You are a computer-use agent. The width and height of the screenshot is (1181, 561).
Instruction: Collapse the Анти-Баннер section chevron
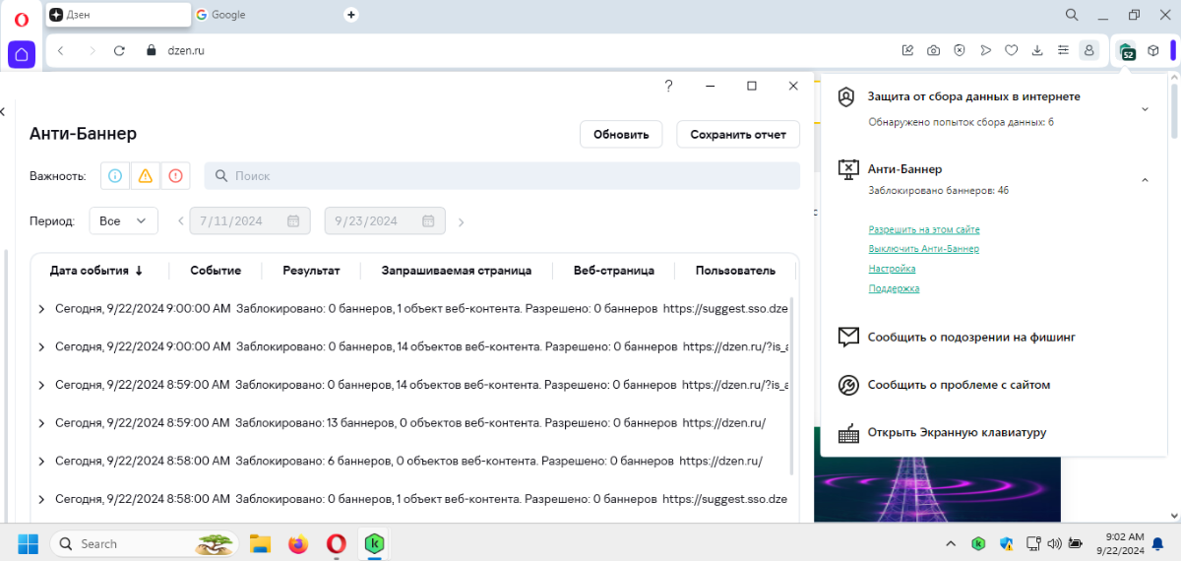click(x=1145, y=180)
